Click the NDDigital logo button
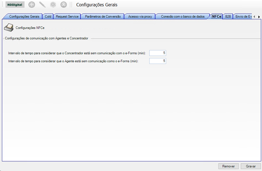Viewport: 262px width, 171px height. point(15,5)
